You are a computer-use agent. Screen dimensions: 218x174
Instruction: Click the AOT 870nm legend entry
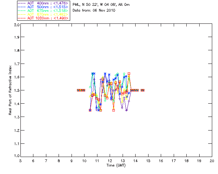[43, 14]
